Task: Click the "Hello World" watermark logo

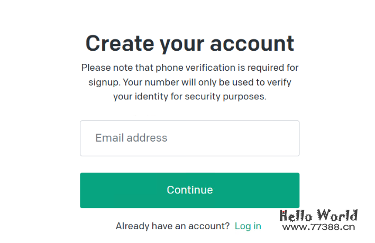Action: pos(318,216)
